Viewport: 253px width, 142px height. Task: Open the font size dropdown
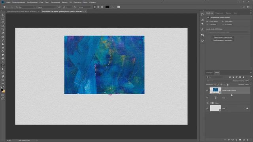[67, 7]
